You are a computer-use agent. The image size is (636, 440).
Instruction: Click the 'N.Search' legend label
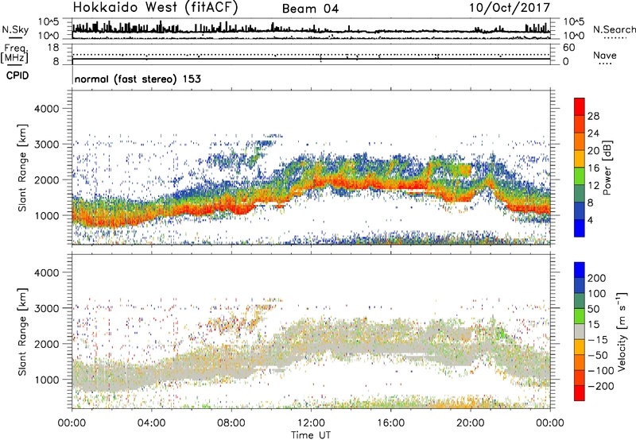tap(614, 29)
